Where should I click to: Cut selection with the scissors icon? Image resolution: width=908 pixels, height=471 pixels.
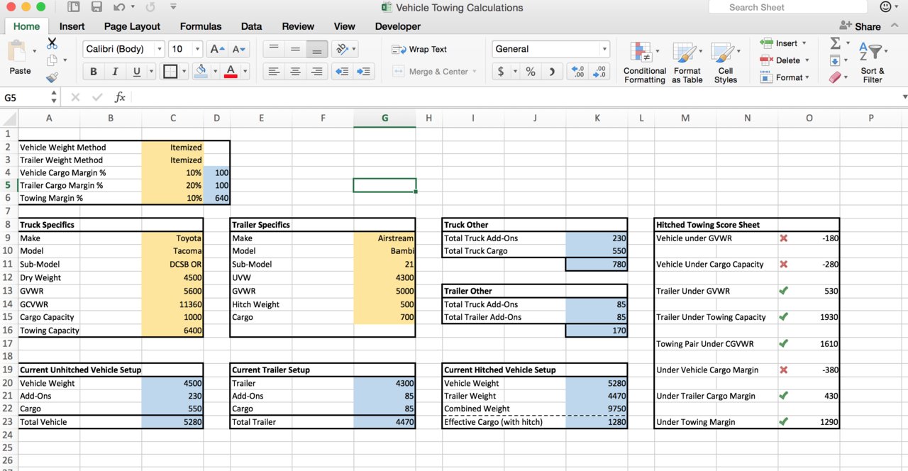click(52, 44)
